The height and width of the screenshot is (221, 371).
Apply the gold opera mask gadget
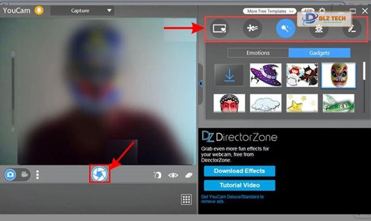(x=338, y=75)
